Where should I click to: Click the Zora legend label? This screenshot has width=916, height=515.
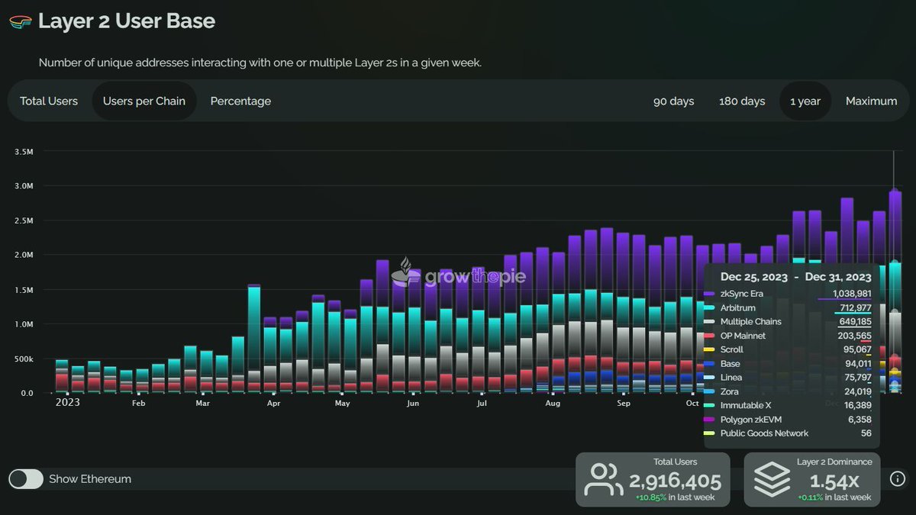tap(731, 391)
